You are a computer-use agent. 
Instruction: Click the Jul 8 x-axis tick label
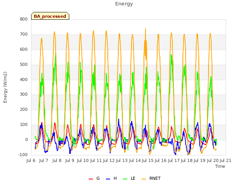pyautogui.click(x=57, y=160)
